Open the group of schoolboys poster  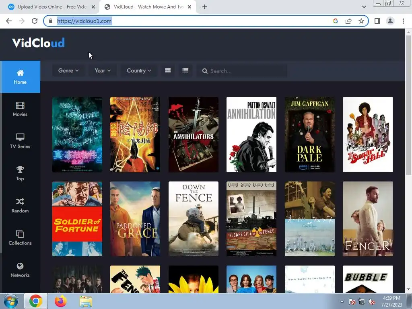[x=77, y=279]
